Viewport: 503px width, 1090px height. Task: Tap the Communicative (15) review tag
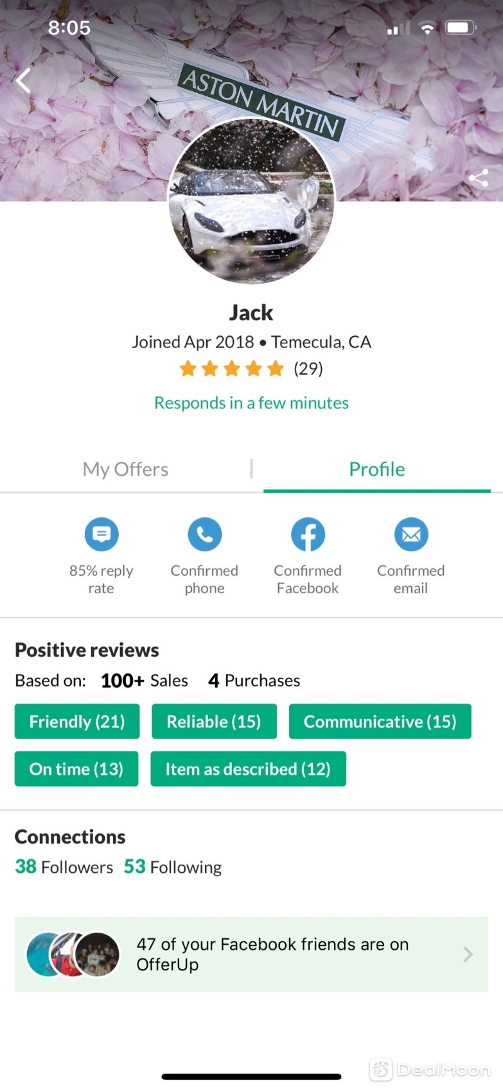380,721
